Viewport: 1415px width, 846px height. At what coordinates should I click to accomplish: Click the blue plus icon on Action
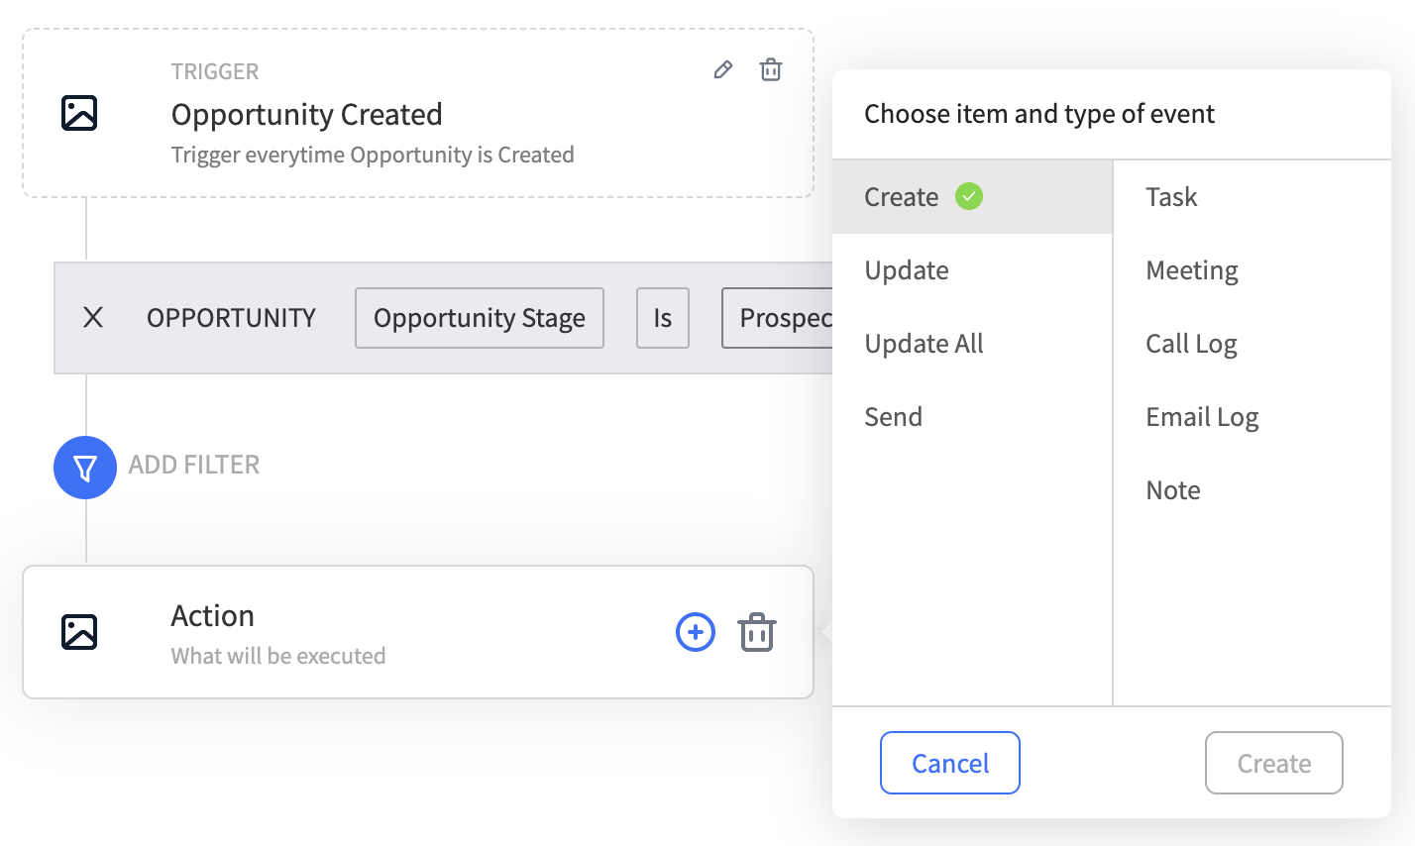696,632
